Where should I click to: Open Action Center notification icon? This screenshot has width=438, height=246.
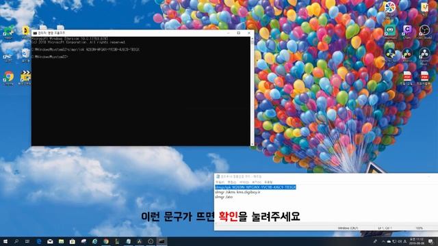(x=431, y=241)
